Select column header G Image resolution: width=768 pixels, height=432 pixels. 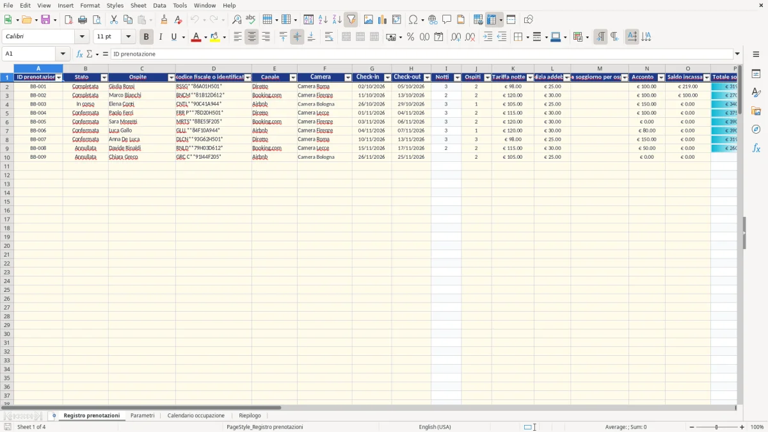pos(372,68)
